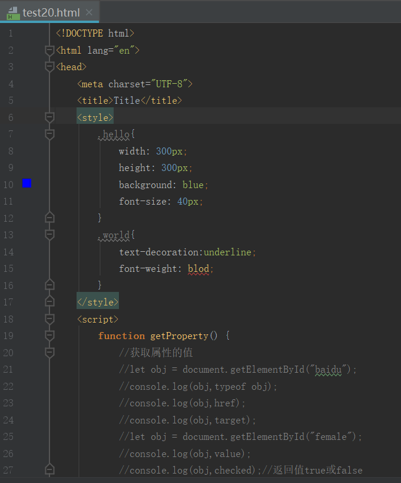The height and width of the screenshot is (483, 401).
Task: Fold the style block on line 6
Action: [x=49, y=117]
